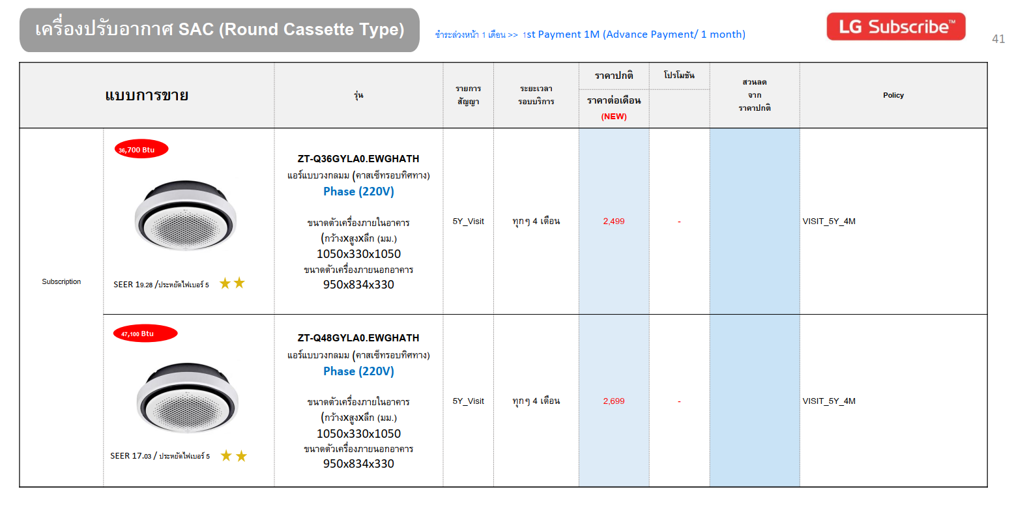Click the ราคาต่อเดือน (NEW) header cell
The width and height of the screenshot is (1014, 514).
point(613,108)
